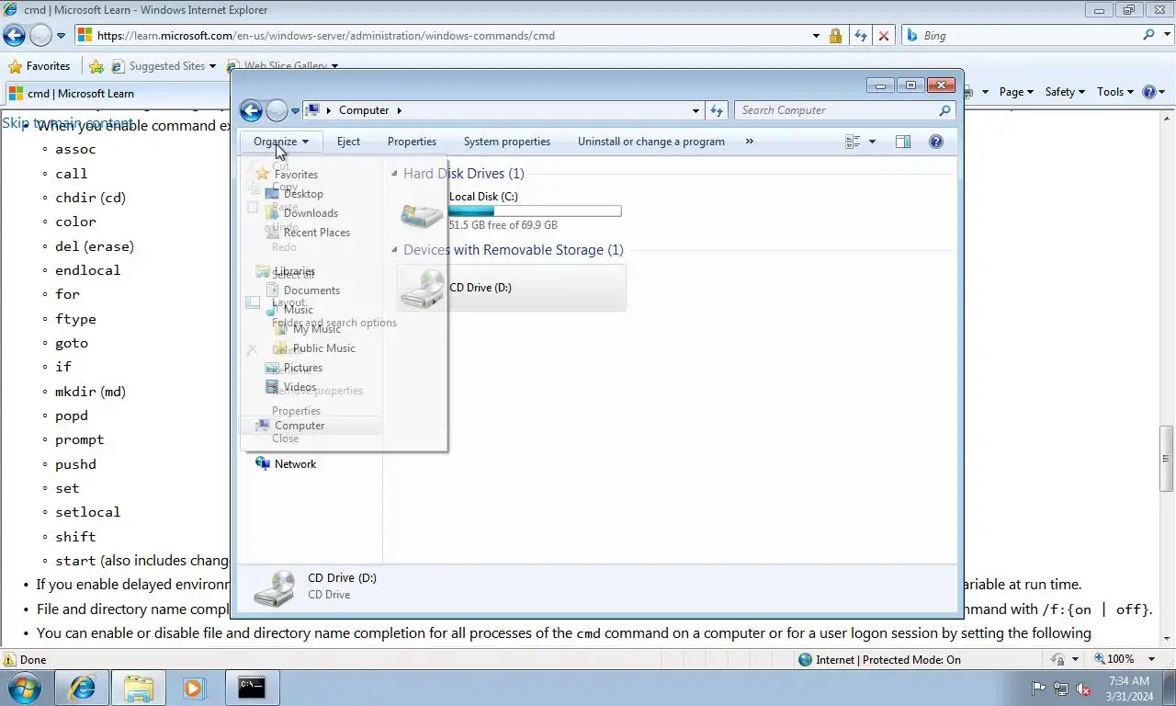The width and height of the screenshot is (1176, 706).
Task: Open the IE Page menu
Action: point(1016,92)
